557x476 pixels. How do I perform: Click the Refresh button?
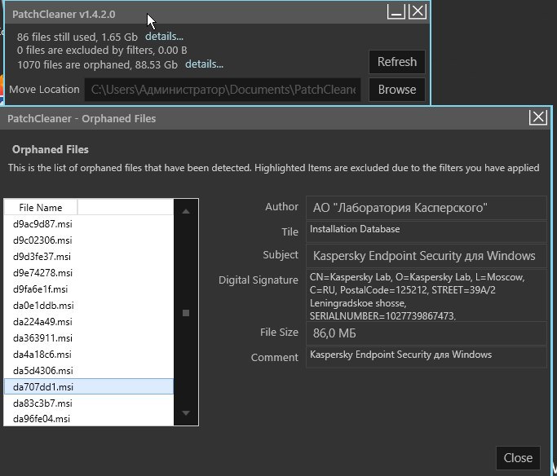coord(397,62)
